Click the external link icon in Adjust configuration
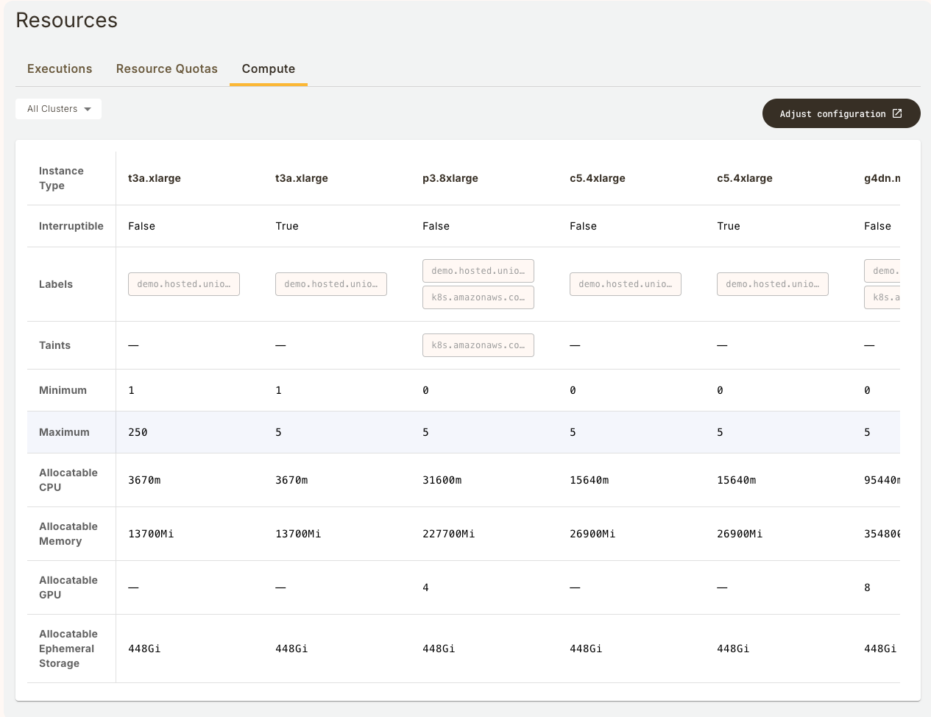Screen dimensions: 931x717 pos(896,113)
